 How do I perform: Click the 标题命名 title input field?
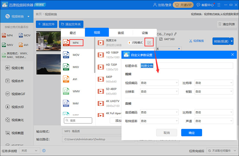pos(186,66)
